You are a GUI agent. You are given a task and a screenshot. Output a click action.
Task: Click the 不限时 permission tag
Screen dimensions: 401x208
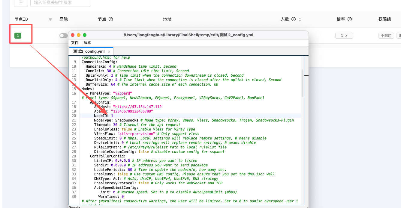point(386,36)
